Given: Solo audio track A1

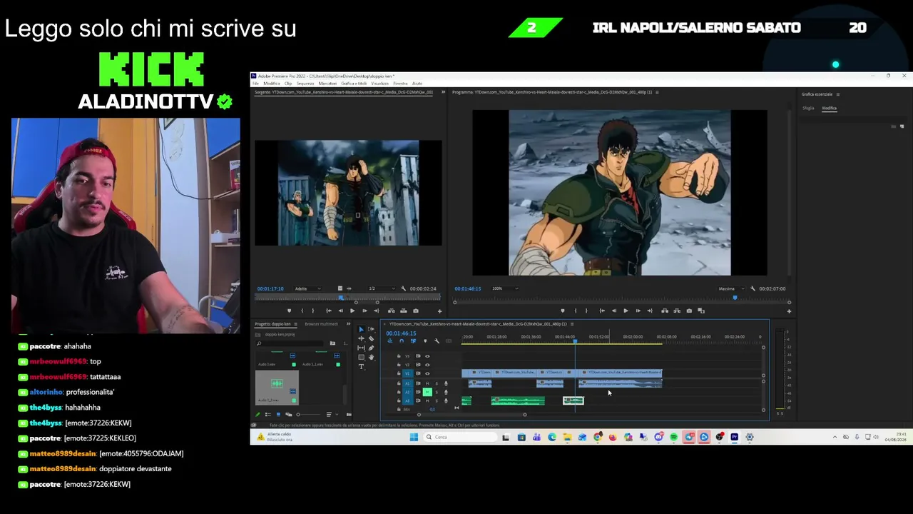Looking at the screenshot, I should pyautogui.click(x=437, y=383).
